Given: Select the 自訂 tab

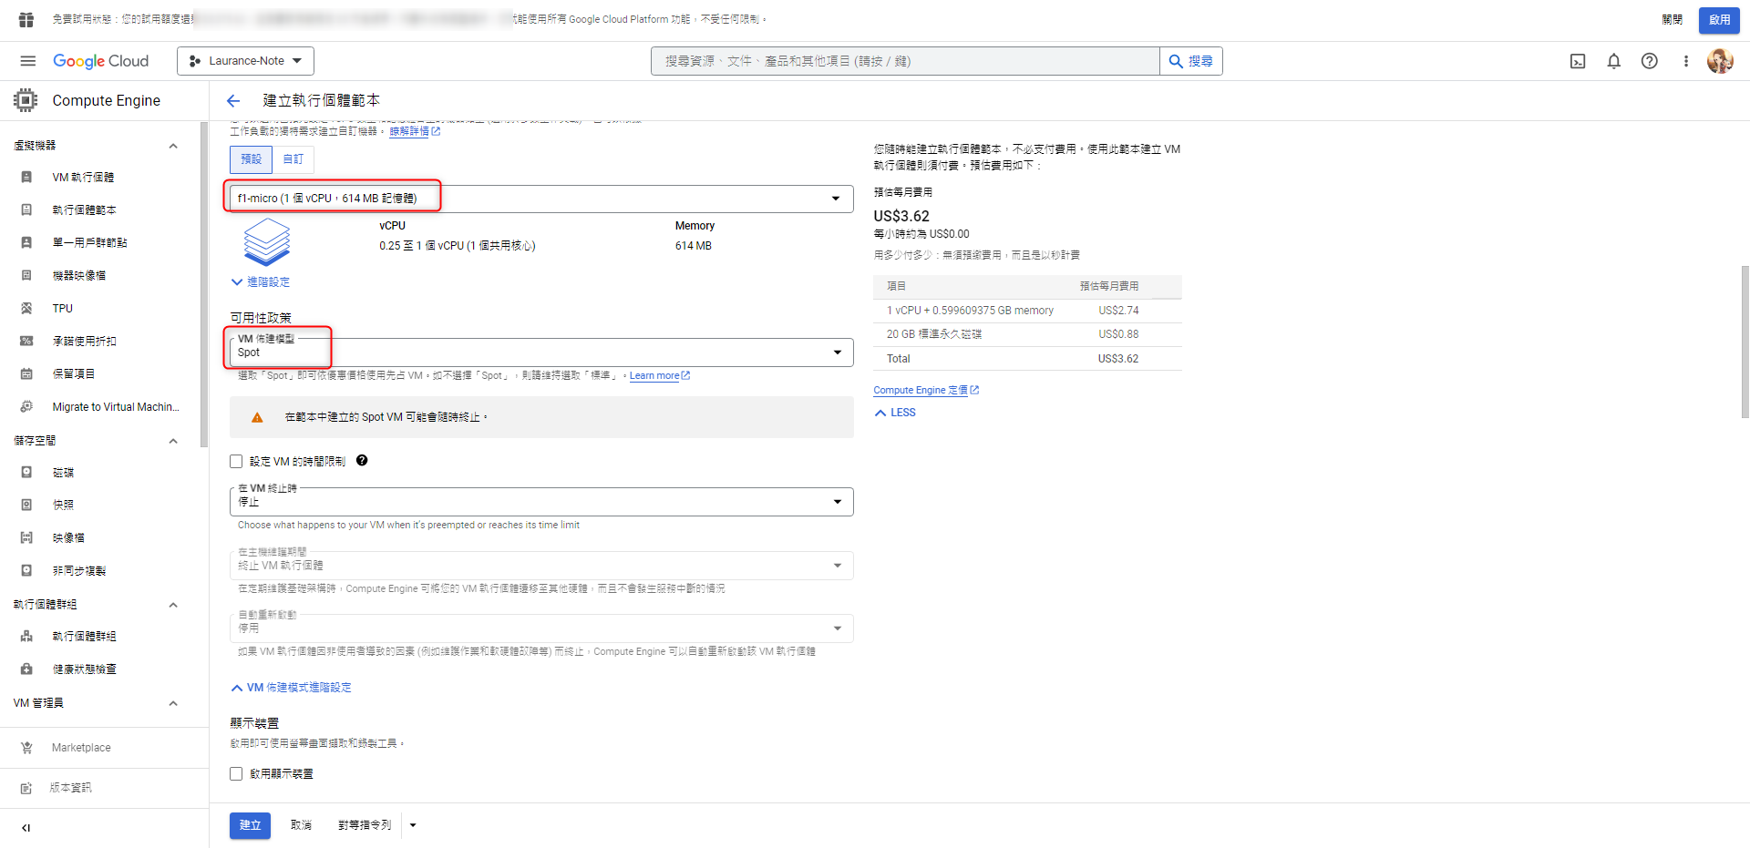Looking at the screenshot, I should point(293,159).
